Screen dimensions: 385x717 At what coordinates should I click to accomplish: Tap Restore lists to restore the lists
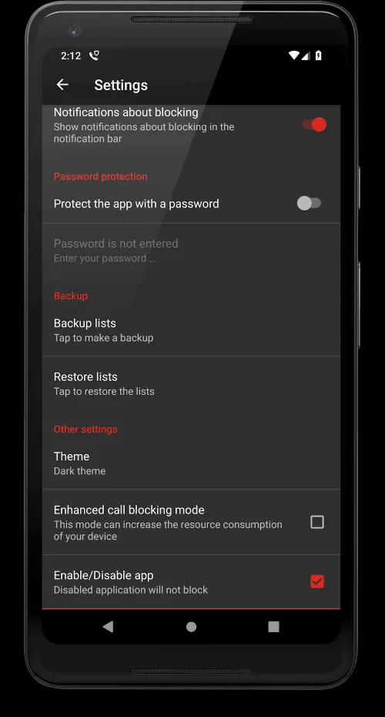tap(191, 383)
